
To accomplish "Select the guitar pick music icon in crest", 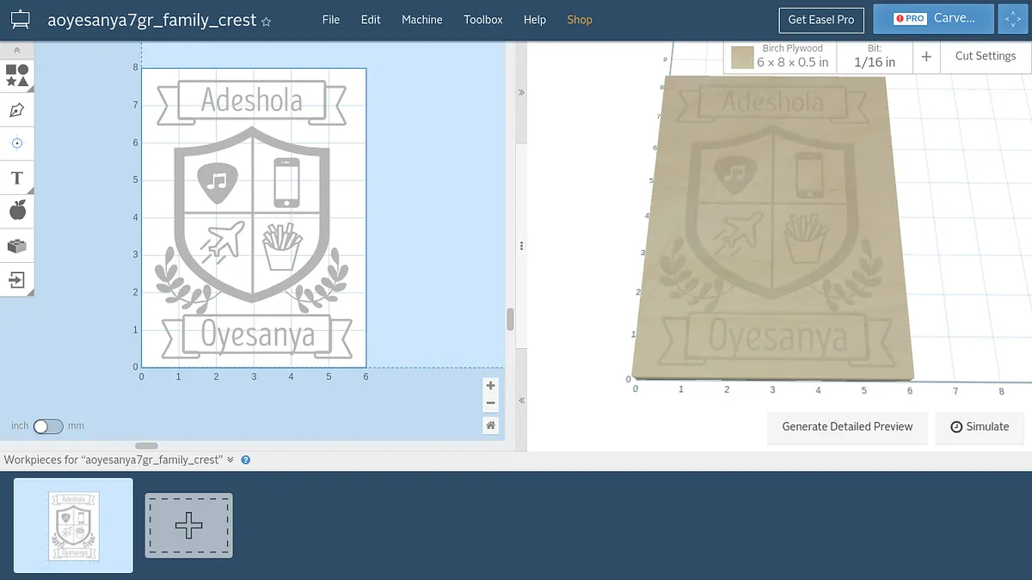I will tap(217, 183).
